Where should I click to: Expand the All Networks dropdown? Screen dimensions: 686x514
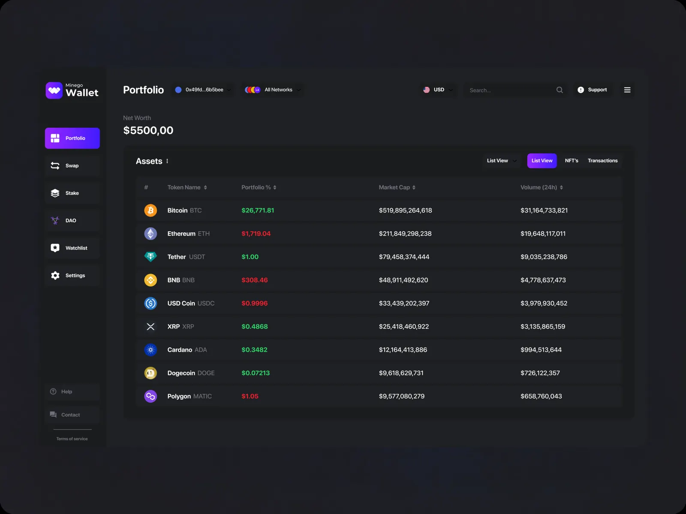[x=272, y=90]
